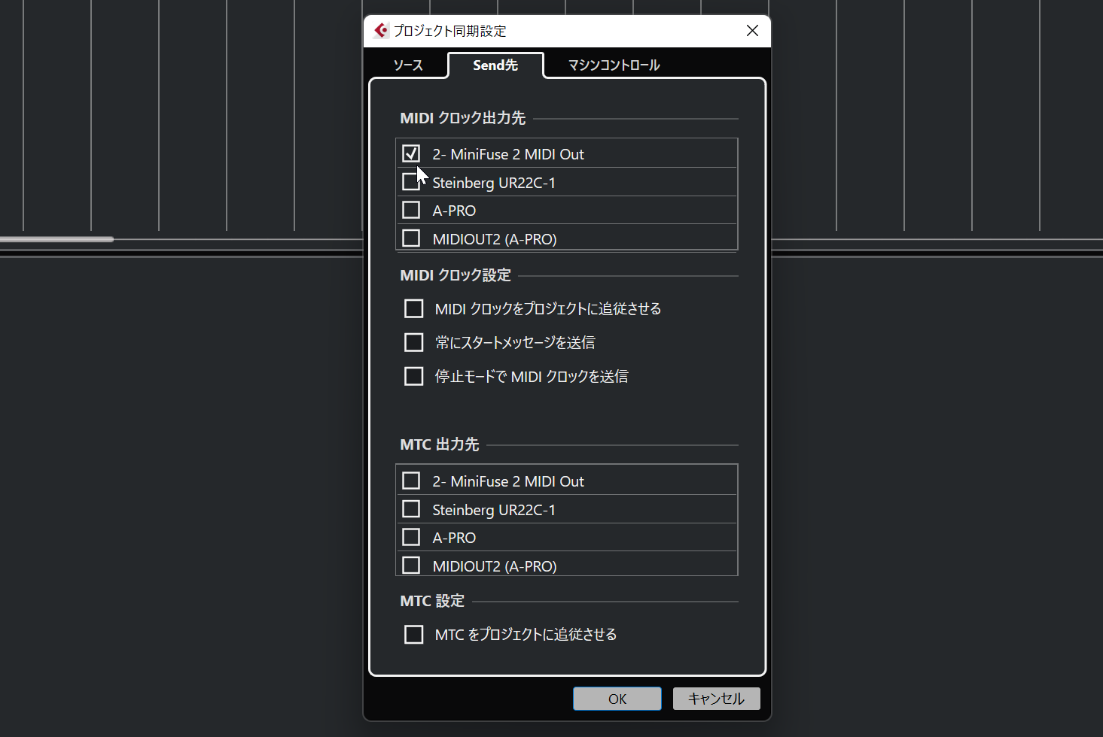Click the horizontal scrollbar thumb in project window

(57, 239)
